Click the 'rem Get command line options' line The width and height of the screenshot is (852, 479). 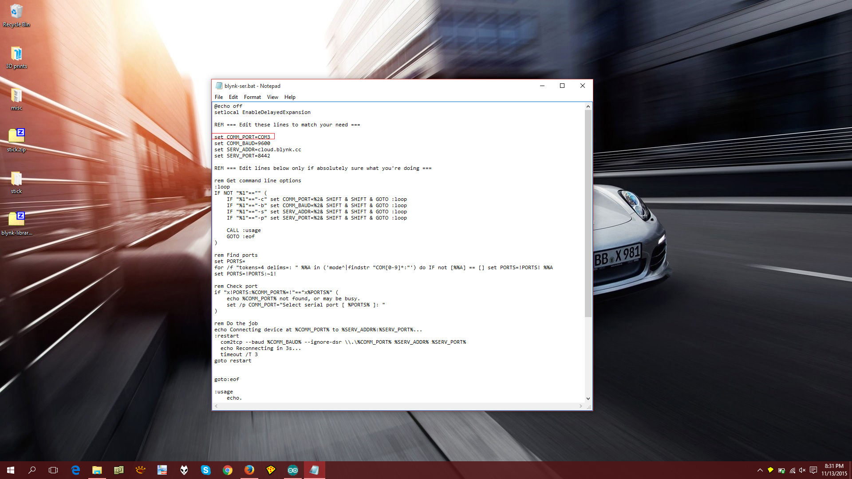258,181
